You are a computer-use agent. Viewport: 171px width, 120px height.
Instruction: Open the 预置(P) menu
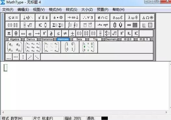103,10
